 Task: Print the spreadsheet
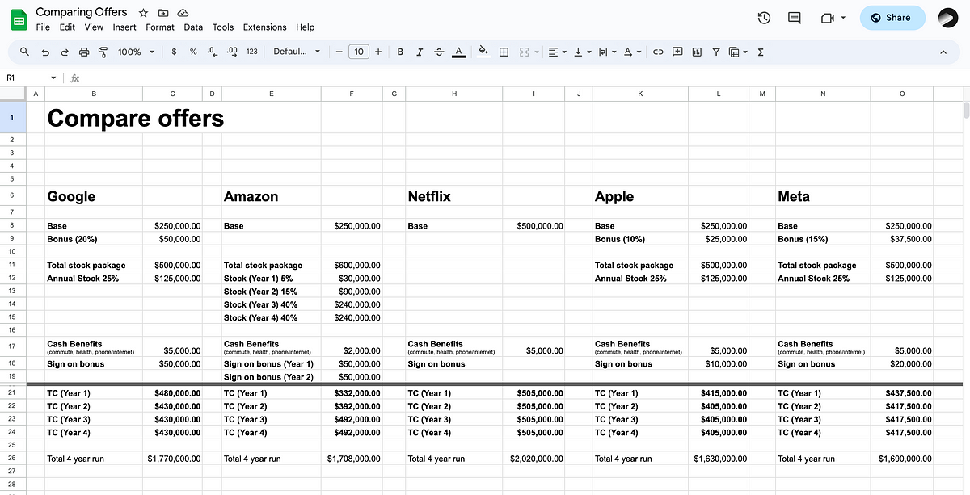coord(84,52)
